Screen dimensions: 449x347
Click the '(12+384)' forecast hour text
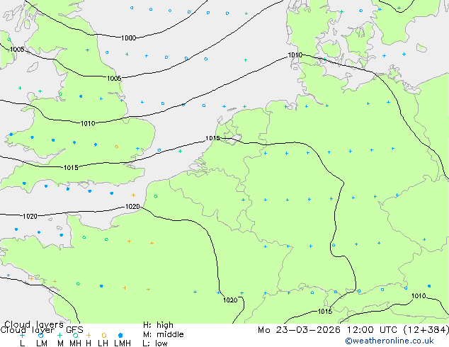coord(426,330)
